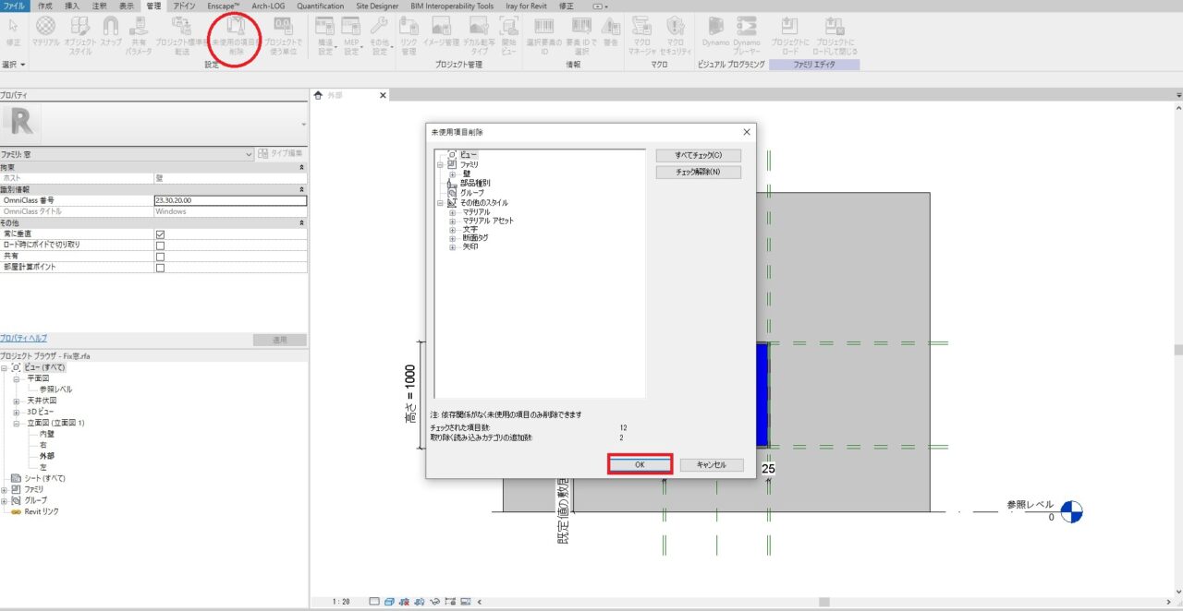Click the すべてチェック(C) button
The image size is (1183, 611).
[x=699, y=155]
